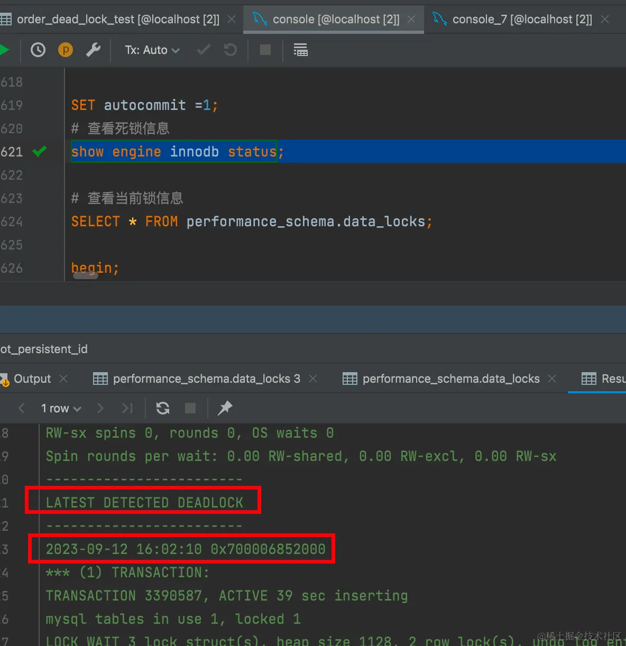Click the 'mysql tables in use 1, locked 1' line

[173, 619]
